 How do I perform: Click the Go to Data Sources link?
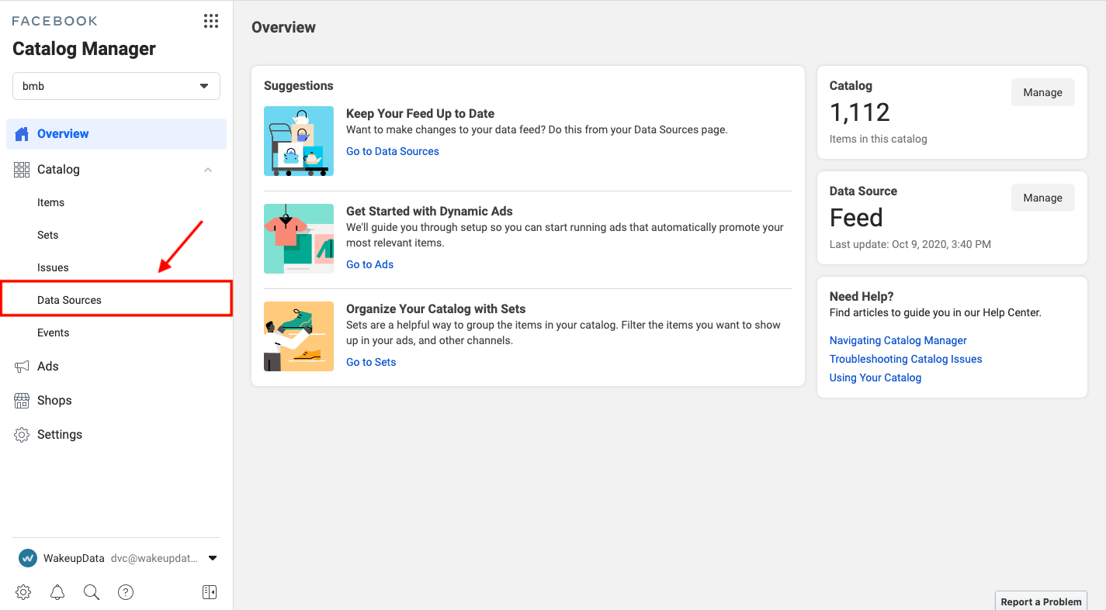click(393, 151)
